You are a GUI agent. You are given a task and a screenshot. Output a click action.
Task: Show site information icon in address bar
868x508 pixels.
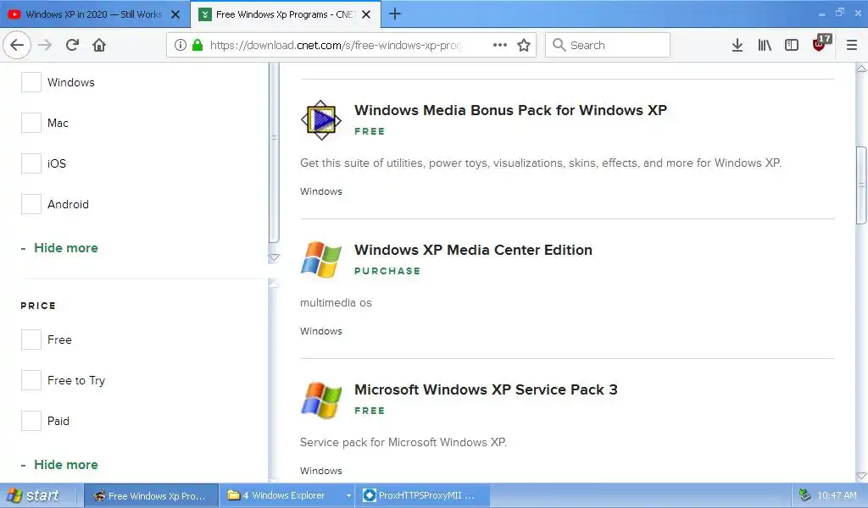[181, 45]
